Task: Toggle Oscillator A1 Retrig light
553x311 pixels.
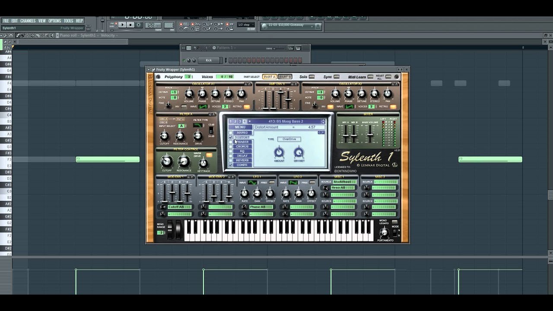Action: tap(247, 107)
